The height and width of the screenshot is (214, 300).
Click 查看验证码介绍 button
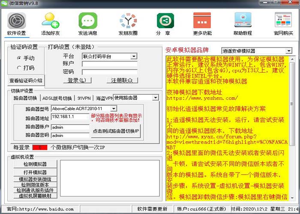click(x=26, y=80)
